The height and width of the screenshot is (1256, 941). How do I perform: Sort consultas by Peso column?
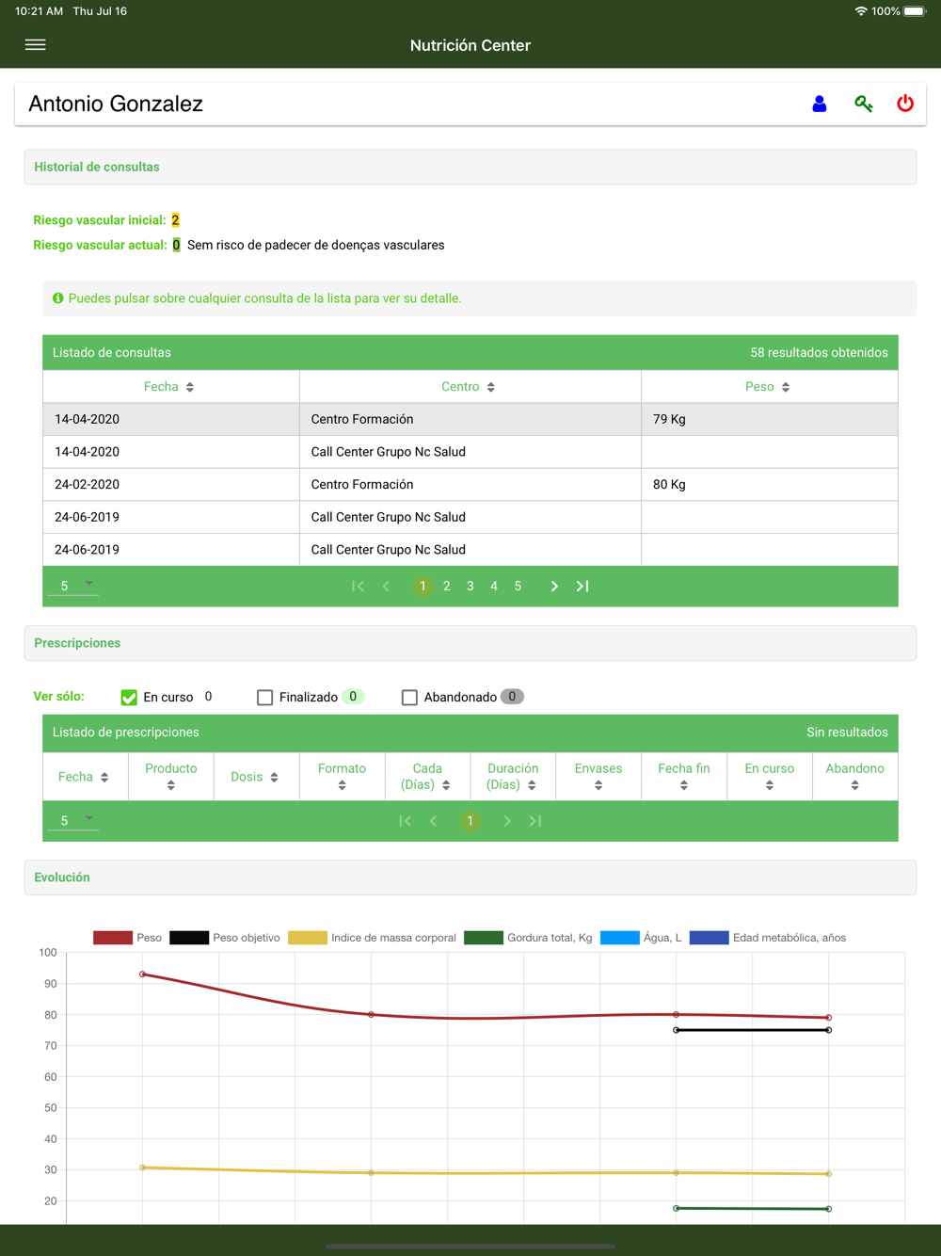coord(769,387)
